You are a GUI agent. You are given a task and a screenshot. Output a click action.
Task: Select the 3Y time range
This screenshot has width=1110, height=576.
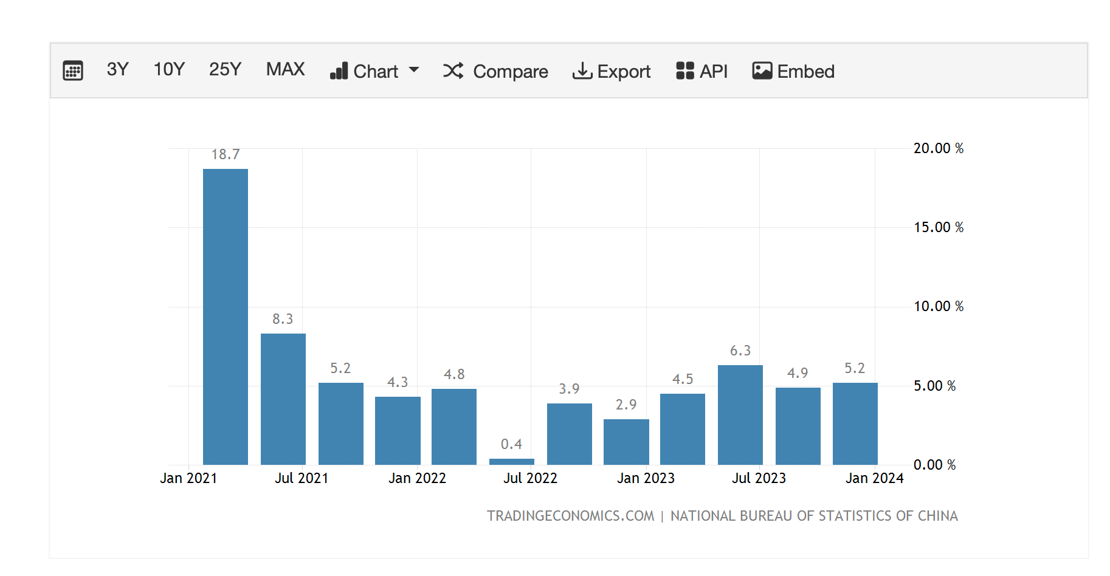pyautogui.click(x=117, y=70)
